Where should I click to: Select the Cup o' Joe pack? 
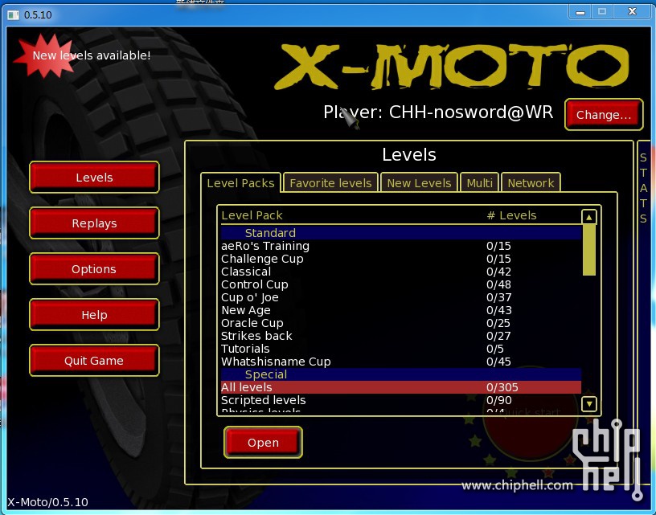[x=401, y=297]
